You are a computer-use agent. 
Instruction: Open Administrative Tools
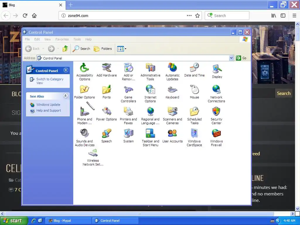pyautogui.click(x=150, y=72)
